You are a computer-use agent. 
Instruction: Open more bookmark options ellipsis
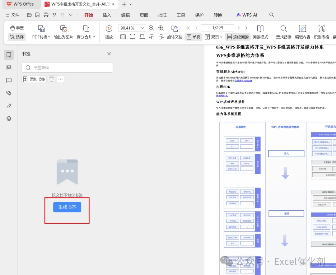coord(60,79)
